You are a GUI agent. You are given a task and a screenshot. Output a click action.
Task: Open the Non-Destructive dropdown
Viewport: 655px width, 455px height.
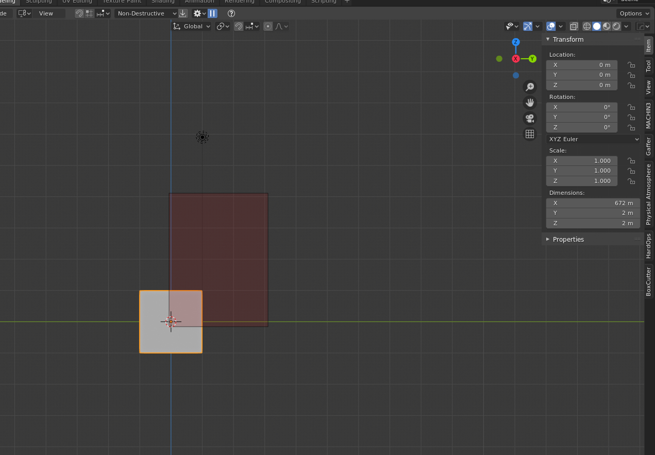pyautogui.click(x=146, y=13)
